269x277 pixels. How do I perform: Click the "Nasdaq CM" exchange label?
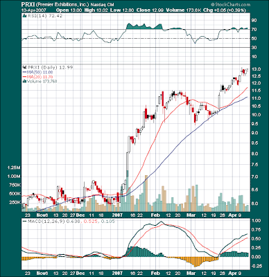pyautogui.click(x=102, y=4)
